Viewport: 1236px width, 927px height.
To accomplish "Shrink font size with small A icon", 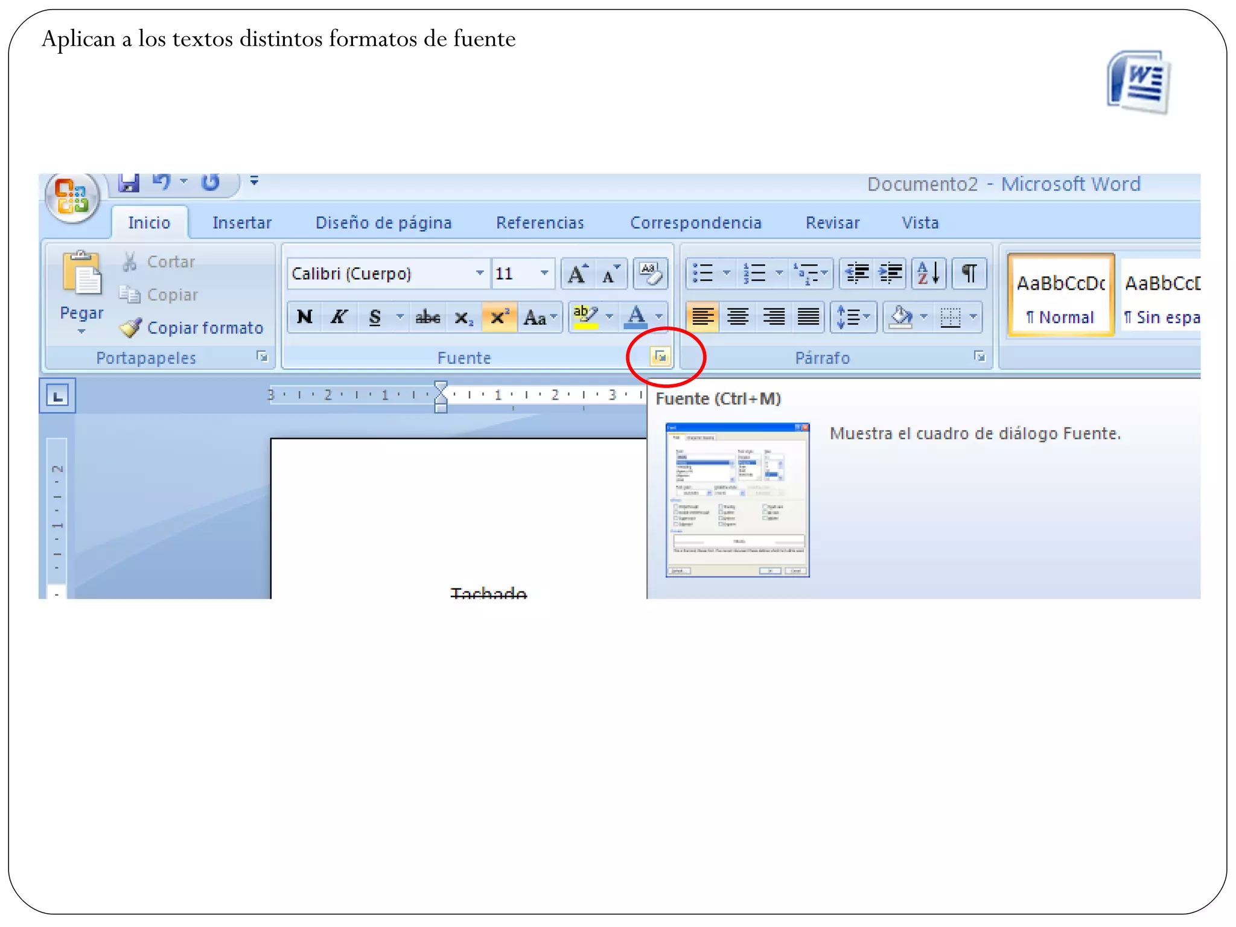I will point(611,274).
